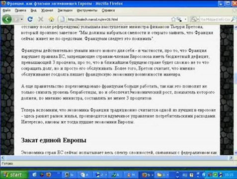237x179 pixels.
Task: Open the Справка menu
Action: click(108, 10)
